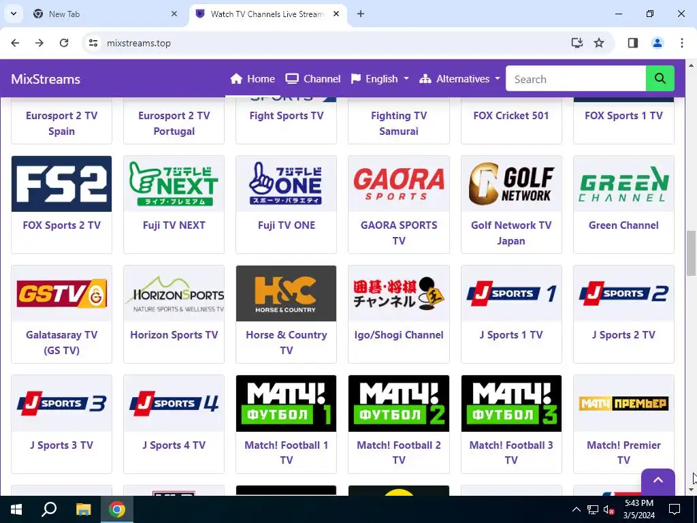Screen dimensions: 697x523
Task: Open the Horse & Country logo
Action: [x=287, y=294]
